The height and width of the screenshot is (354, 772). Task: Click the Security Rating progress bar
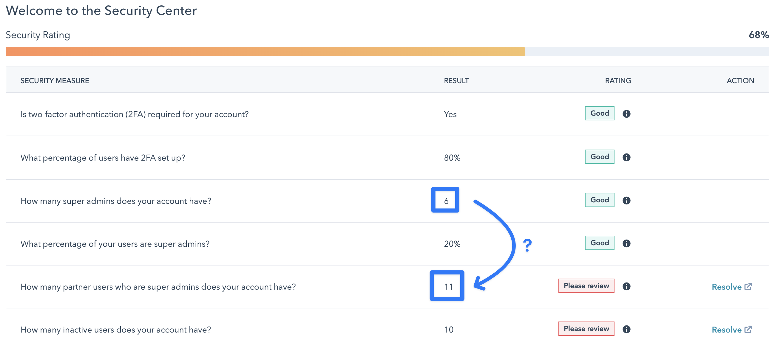pyautogui.click(x=387, y=52)
